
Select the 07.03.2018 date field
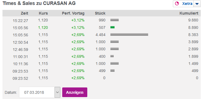tap(37, 92)
